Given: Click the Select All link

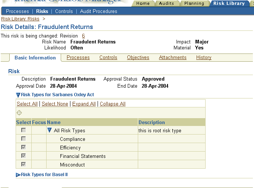Looking at the screenshot, I should coord(27,104).
